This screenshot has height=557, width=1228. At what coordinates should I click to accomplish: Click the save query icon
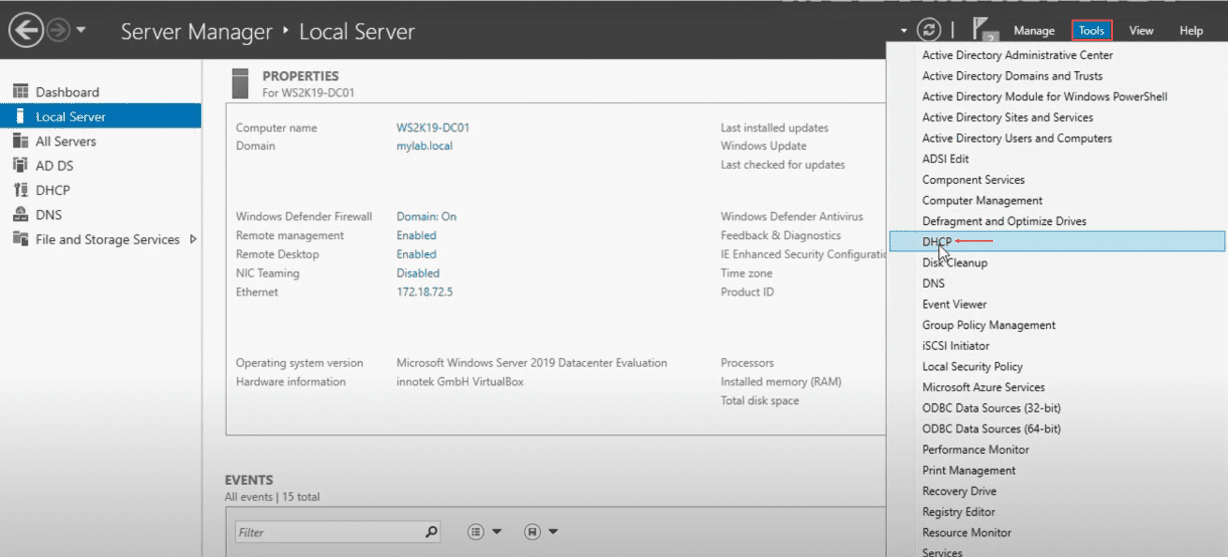point(532,531)
